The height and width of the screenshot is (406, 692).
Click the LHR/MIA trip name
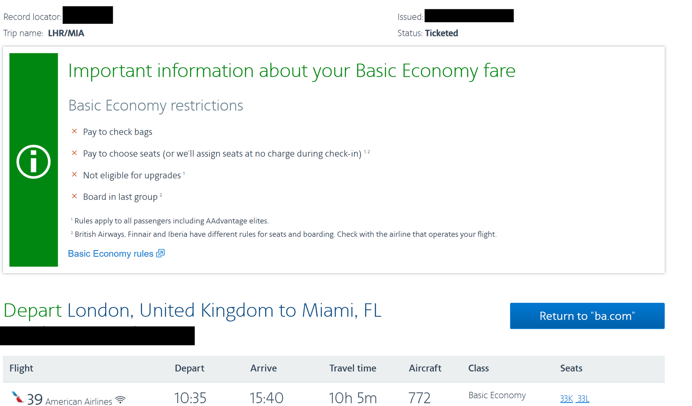pos(66,33)
